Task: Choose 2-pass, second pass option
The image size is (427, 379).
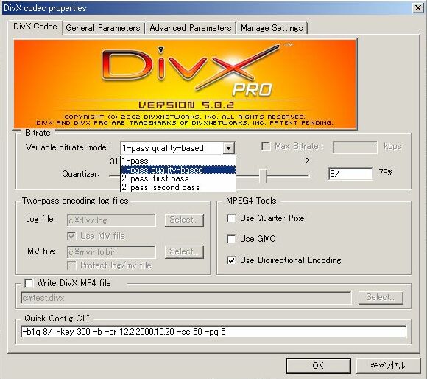Action: [x=178, y=187]
